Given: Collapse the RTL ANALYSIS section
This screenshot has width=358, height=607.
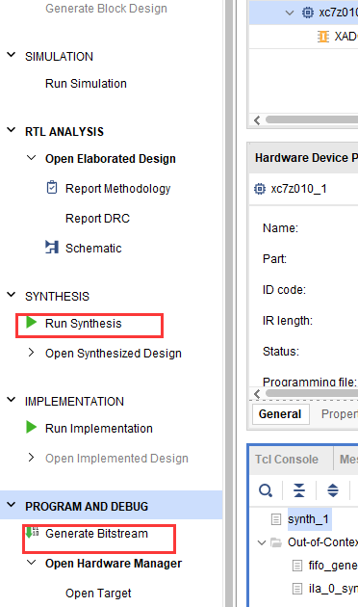Looking at the screenshot, I should [12, 130].
